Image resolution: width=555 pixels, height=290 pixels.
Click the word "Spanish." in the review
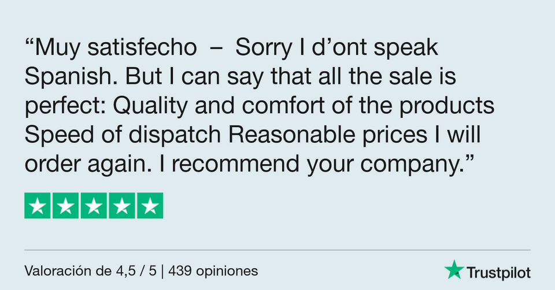(71, 77)
